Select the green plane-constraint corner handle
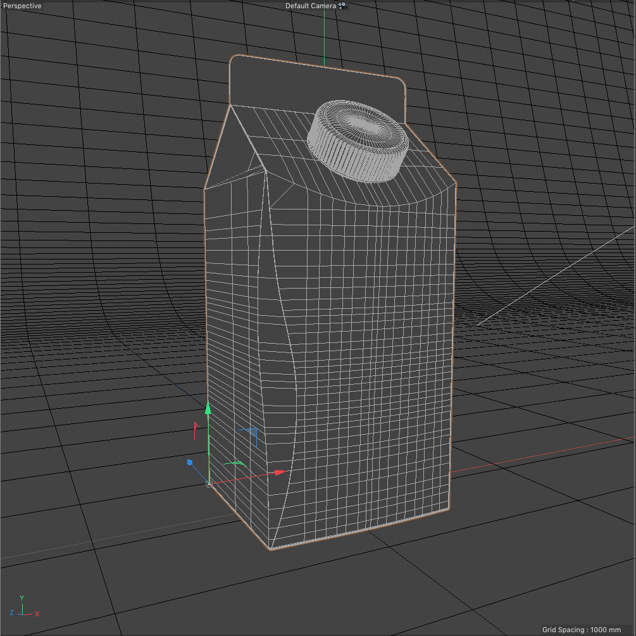636x636 pixels. tap(235, 463)
